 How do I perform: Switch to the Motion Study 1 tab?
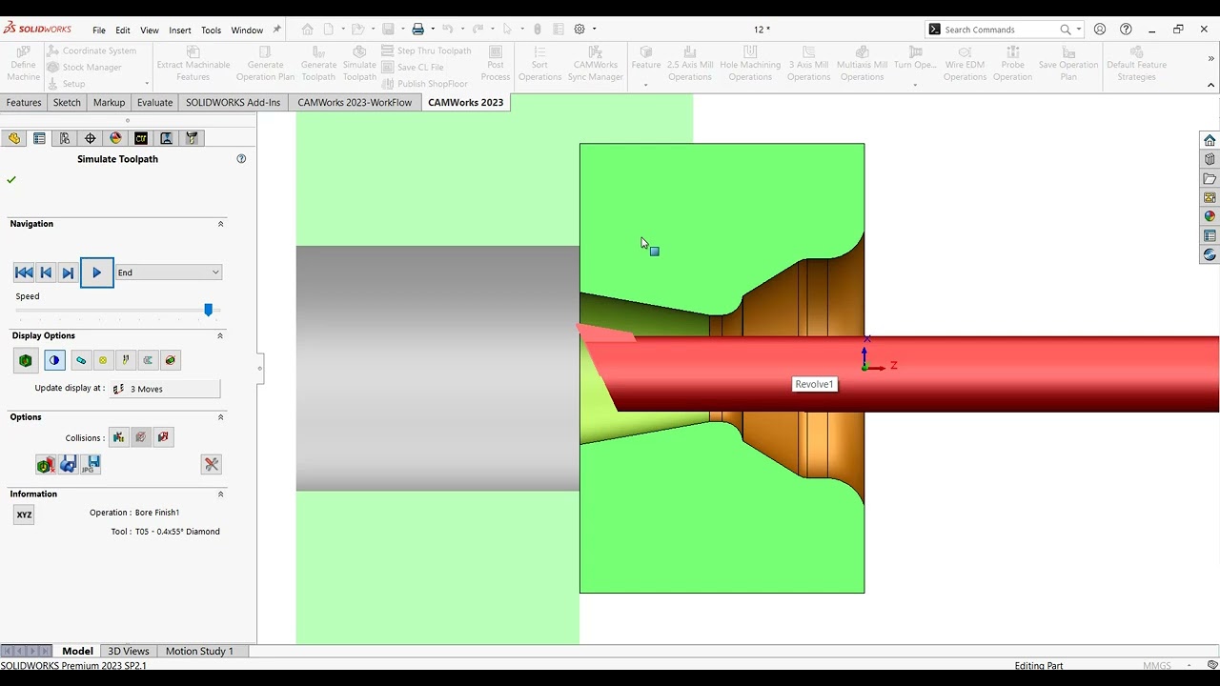click(x=199, y=651)
